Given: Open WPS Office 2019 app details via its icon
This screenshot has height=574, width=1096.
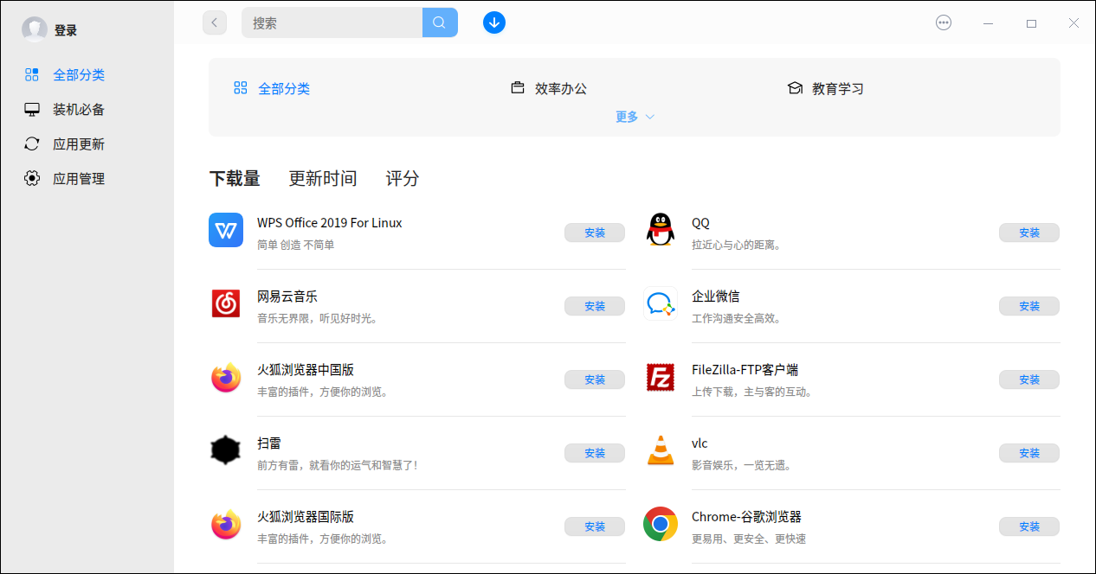Looking at the screenshot, I should pyautogui.click(x=226, y=230).
